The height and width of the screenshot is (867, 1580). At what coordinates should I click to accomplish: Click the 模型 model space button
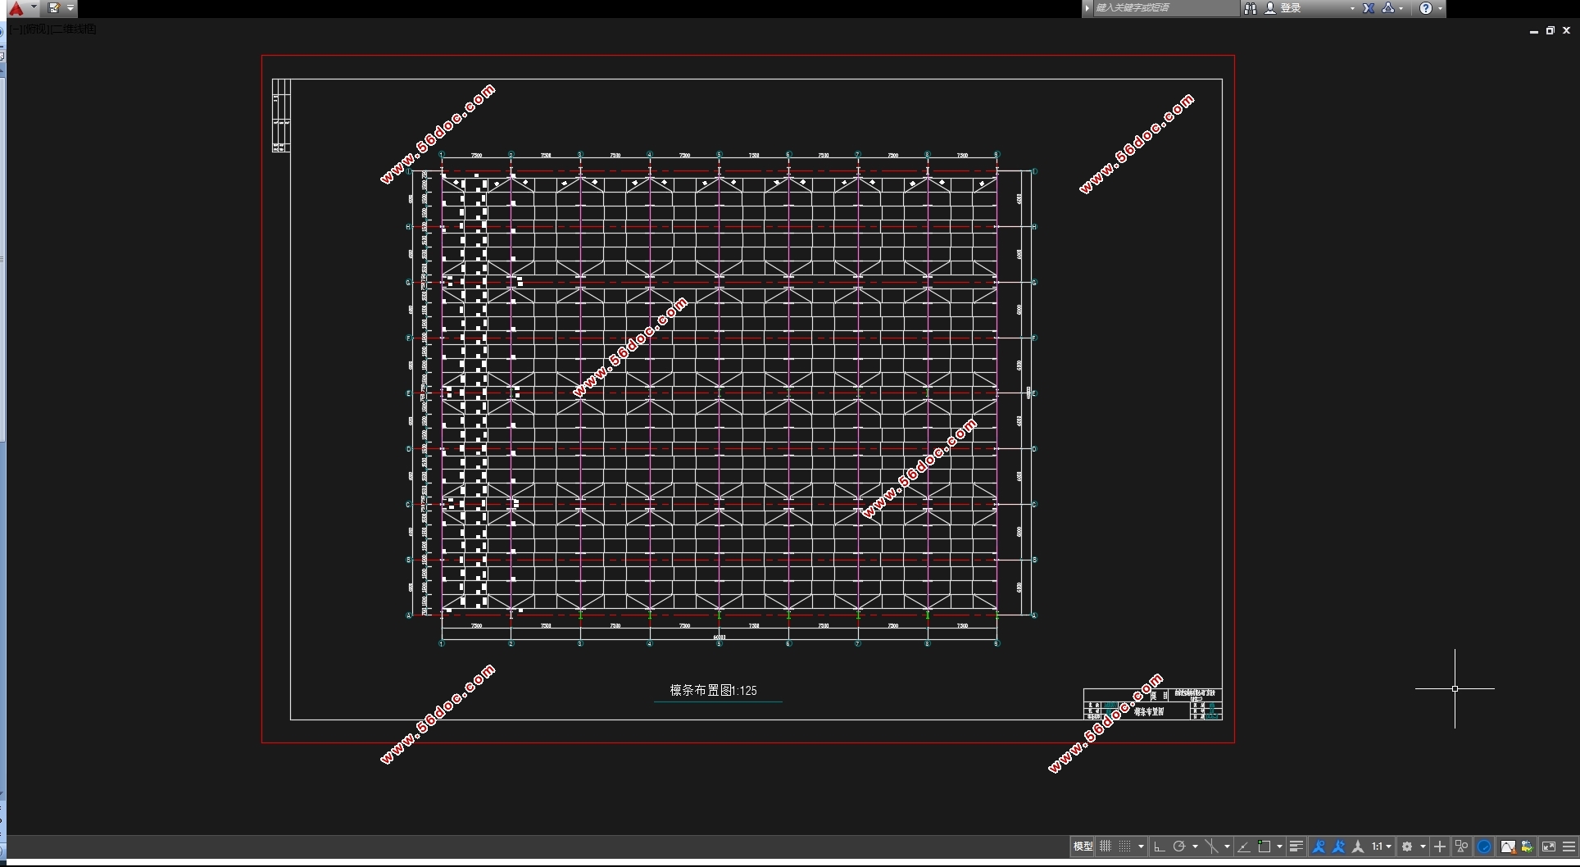[x=1083, y=847]
